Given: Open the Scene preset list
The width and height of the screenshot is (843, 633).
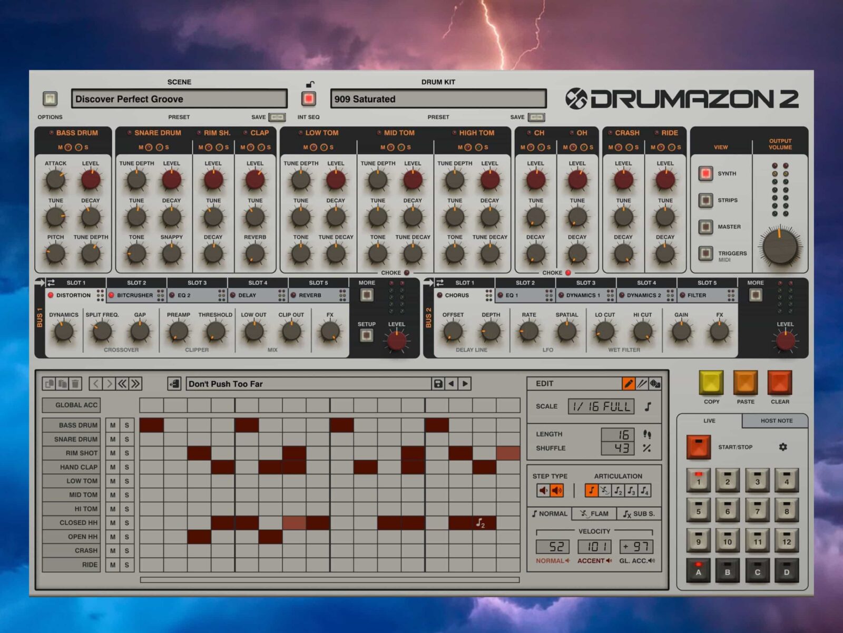Looking at the screenshot, I should 179,99.
